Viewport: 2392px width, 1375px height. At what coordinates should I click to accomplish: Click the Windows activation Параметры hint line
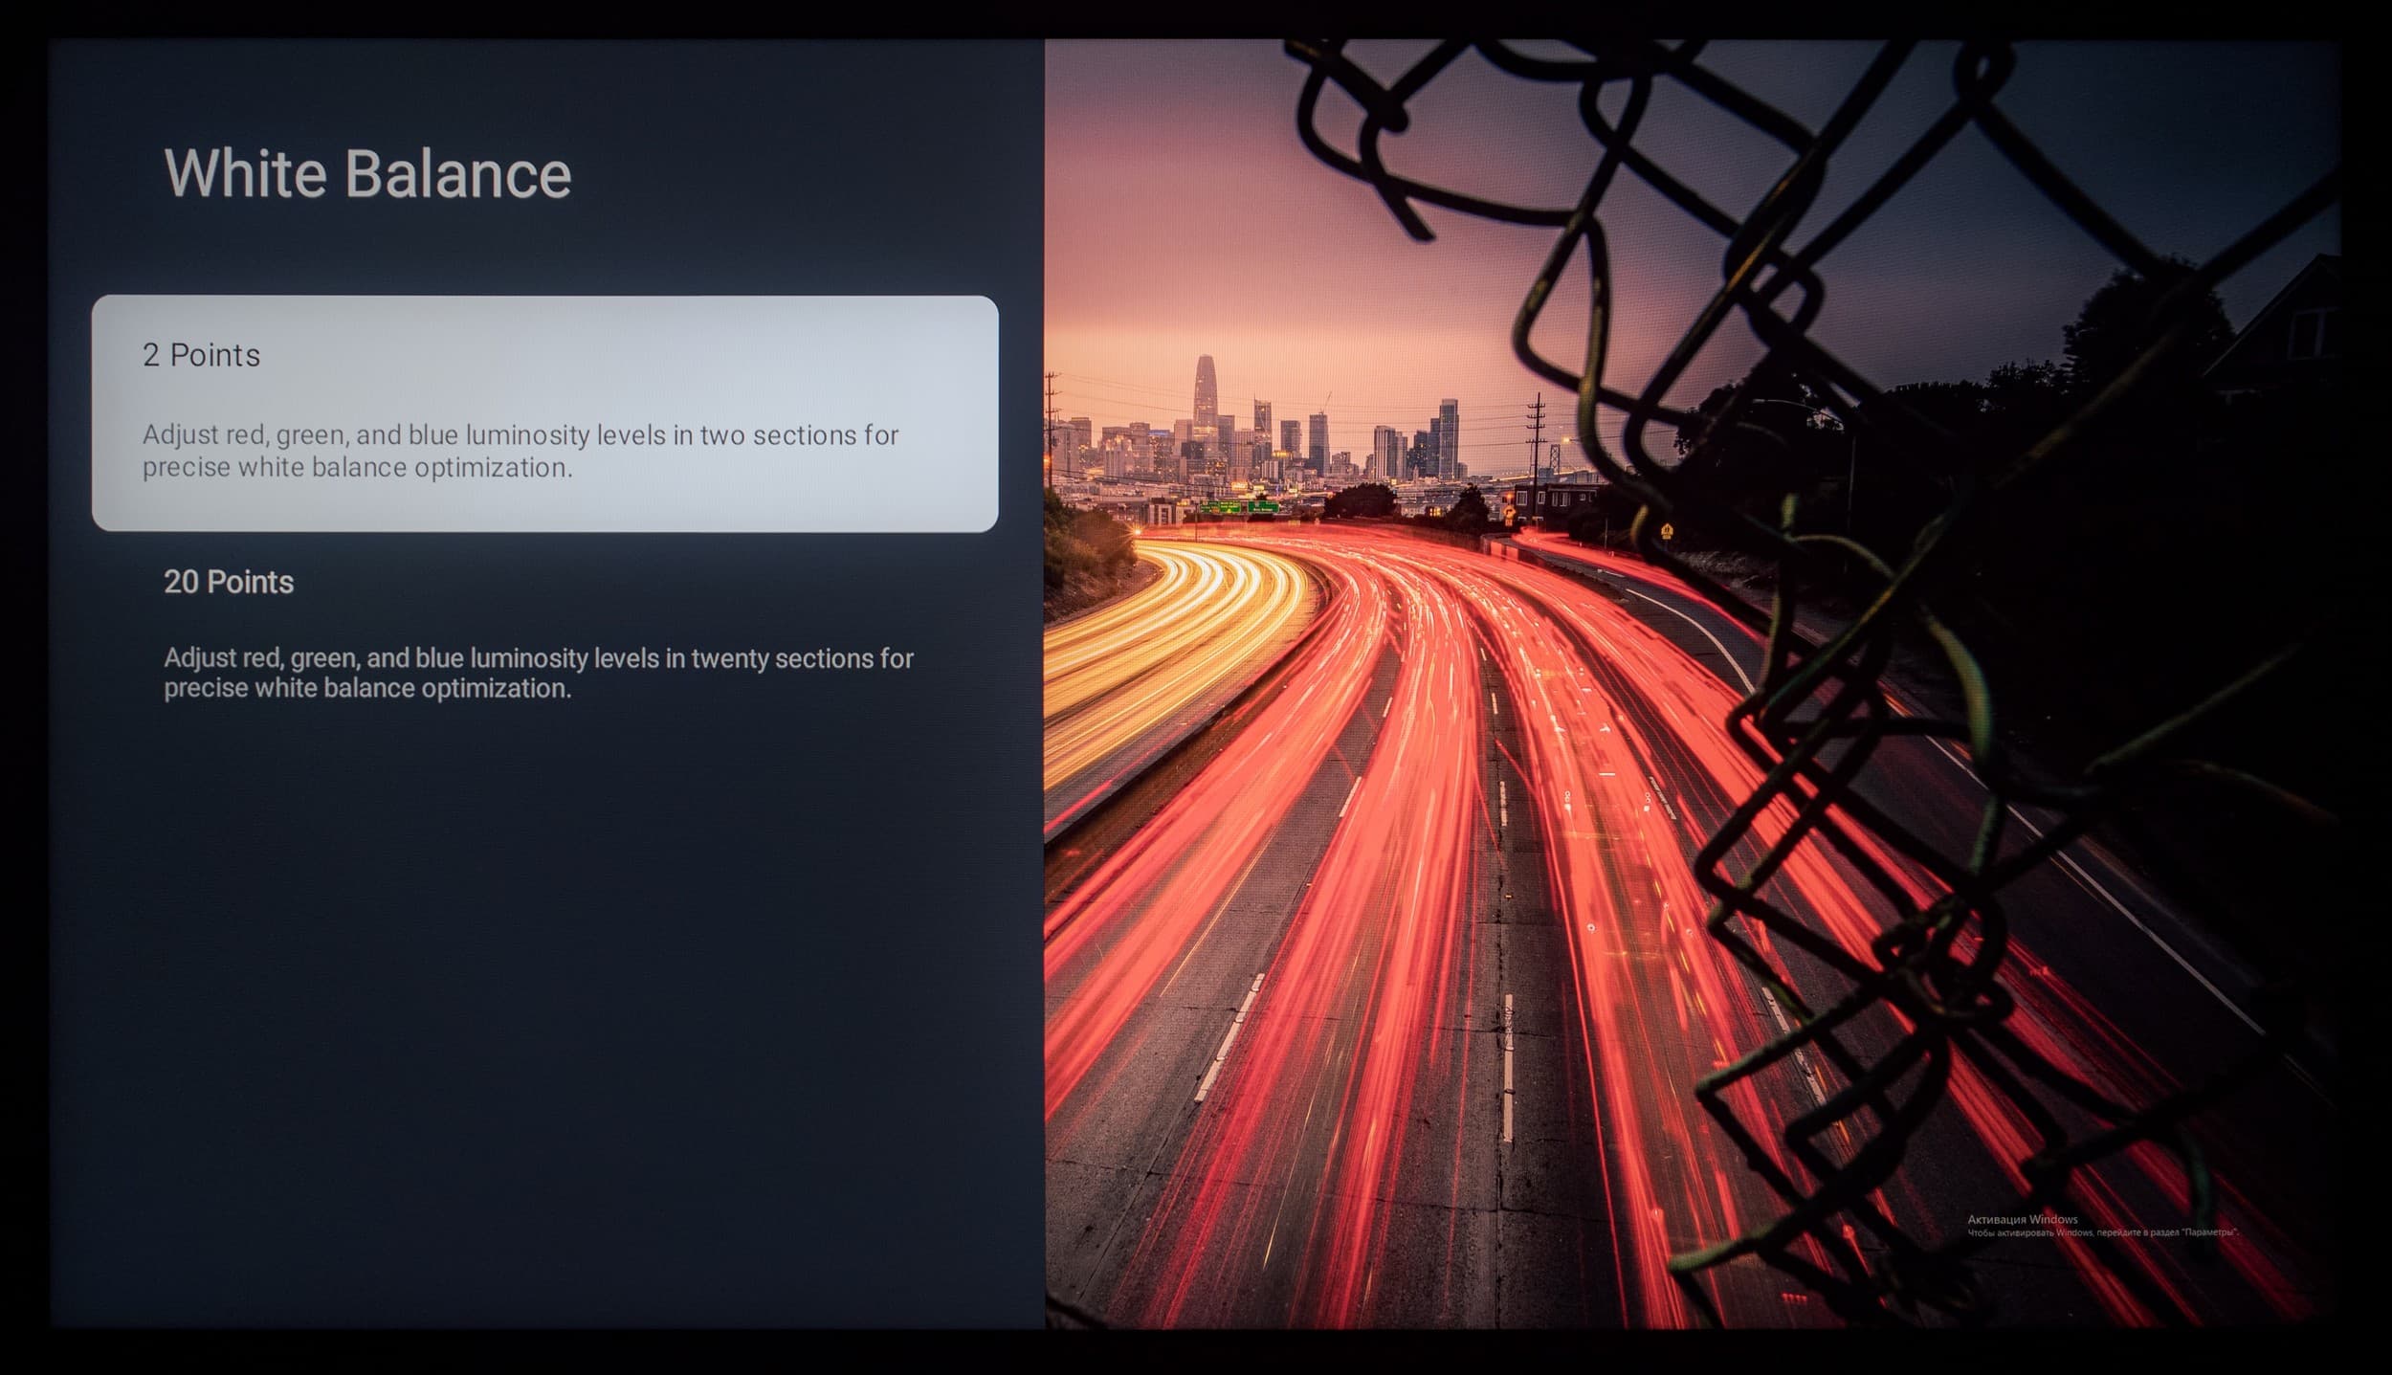pyautogui.click(x=2102, y=1232)
